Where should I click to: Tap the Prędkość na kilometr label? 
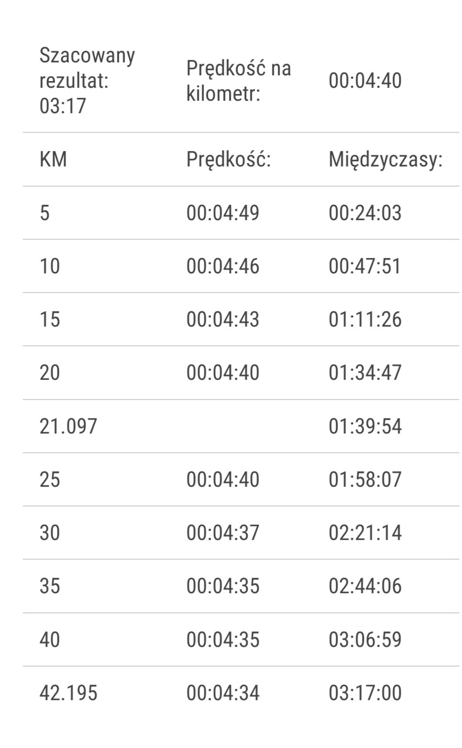coord(238,81)
